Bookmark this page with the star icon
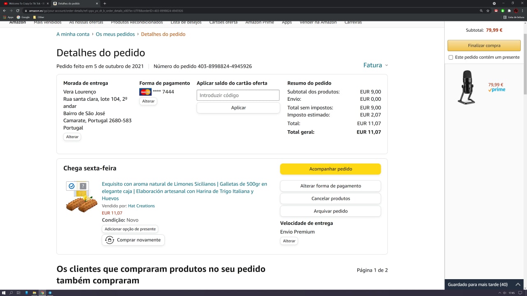The height and width of the screenshot is (296, 527). click(x=488, y=11)
